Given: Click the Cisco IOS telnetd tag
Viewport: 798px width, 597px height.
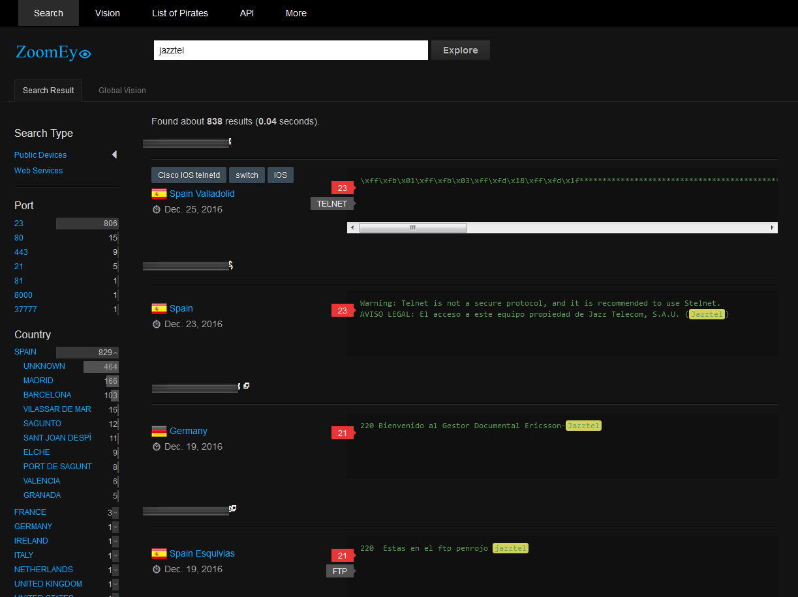Looking at the screenshot, I should (189, 175).
